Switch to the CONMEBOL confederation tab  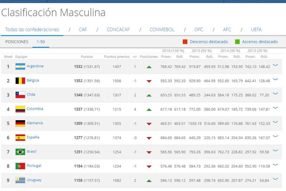point(162,30)
